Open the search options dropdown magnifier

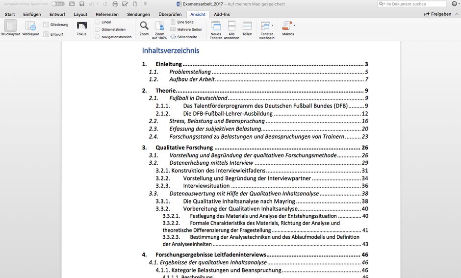click(x=382, y=4)
